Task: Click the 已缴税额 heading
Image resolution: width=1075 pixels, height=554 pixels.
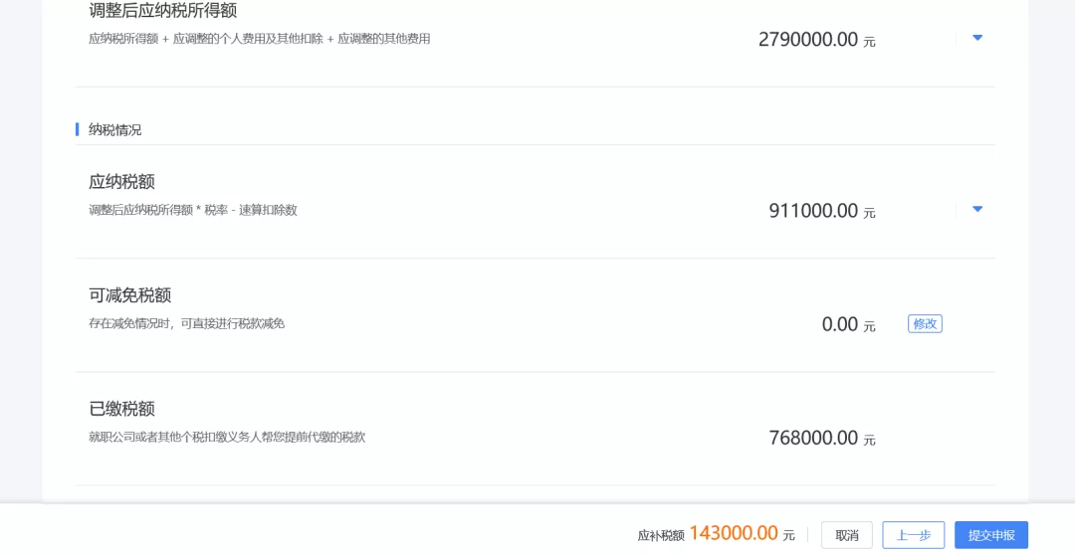Action: pyautogui.click(x=121, y=409)
